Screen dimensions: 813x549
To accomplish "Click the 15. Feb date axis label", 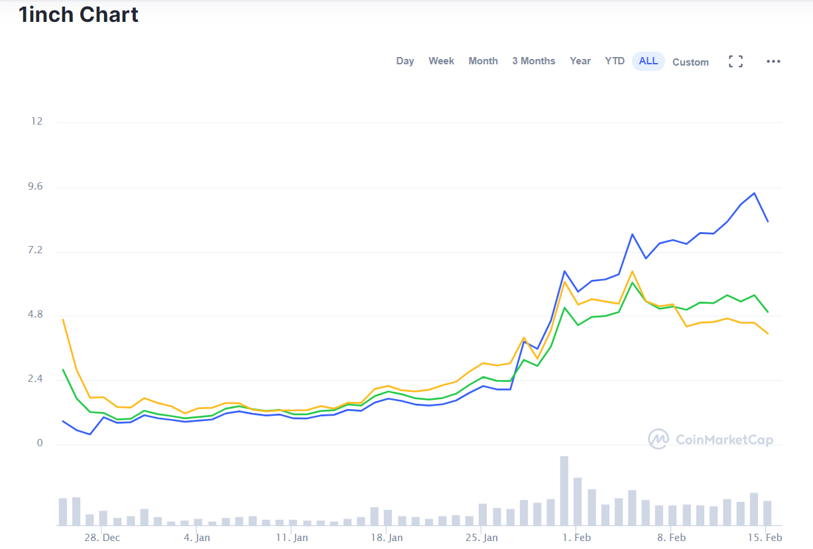I will pyautogui.click(x=766, y=537).
